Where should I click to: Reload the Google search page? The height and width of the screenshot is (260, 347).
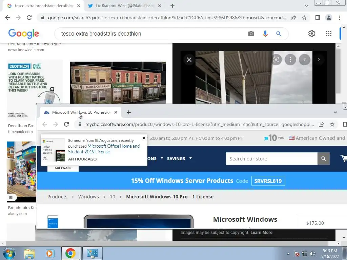pyautogui.click(x=29, y=18)
